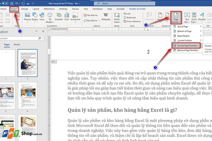Viewport: 212px width, 141px height.
Task: Select page 3 thumbnail
Action: click(8, 95)
